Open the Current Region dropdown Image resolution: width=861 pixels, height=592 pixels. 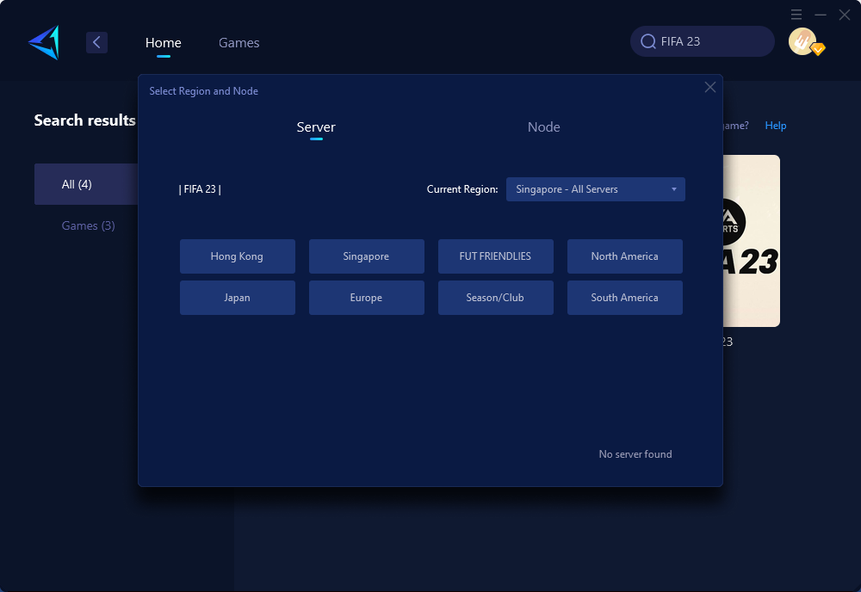(x=595, y=189)
